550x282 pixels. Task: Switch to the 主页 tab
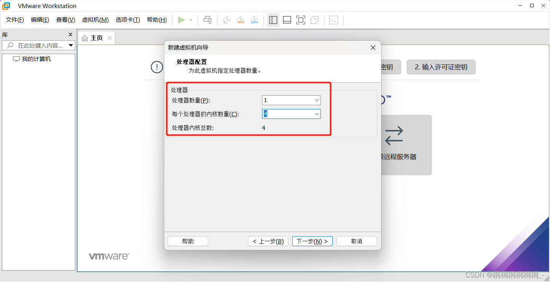[97, 38]
